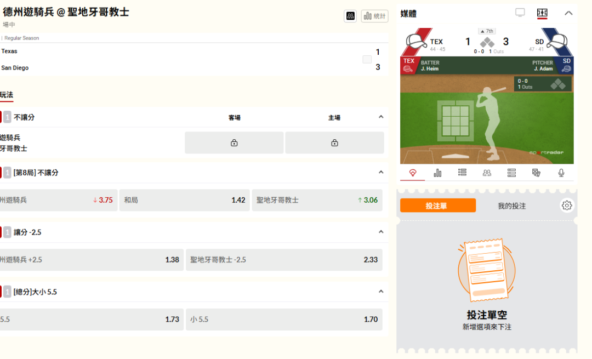592x359 pixels.
Task: Select the 投注單 bet slip tab
Action: [x=438, y=206]
